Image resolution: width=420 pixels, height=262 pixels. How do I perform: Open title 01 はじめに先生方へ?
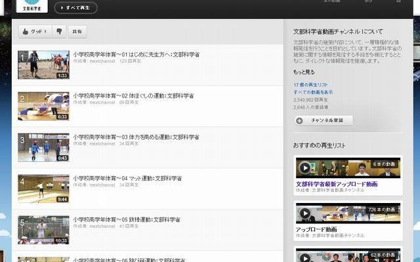point(136,54)
